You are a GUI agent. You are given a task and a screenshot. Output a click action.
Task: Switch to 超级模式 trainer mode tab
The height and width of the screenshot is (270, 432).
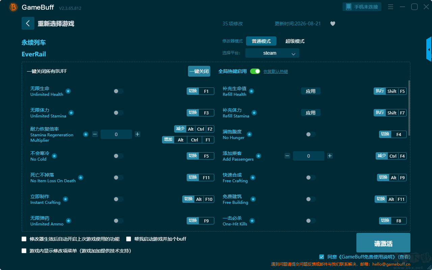point(295,41)
